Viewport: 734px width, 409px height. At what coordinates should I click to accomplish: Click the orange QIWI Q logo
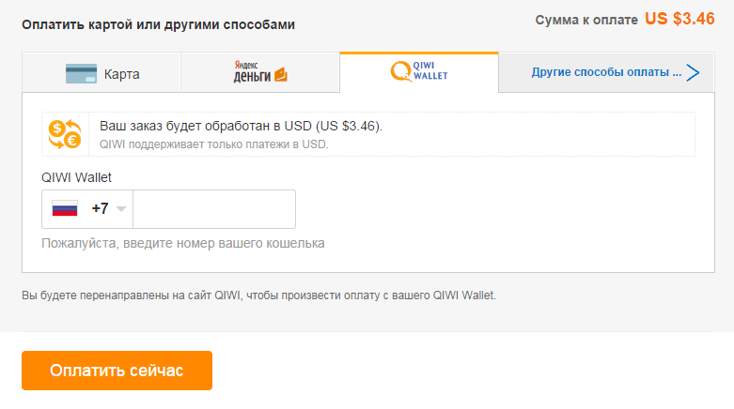pyautogui.click(x=401, y=71)
